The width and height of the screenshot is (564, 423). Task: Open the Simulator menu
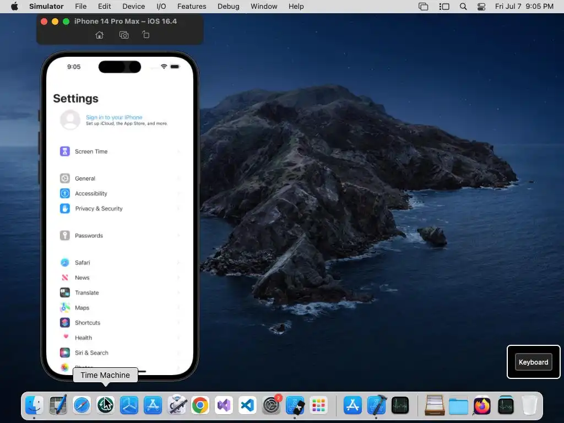(x=46, y=7)
